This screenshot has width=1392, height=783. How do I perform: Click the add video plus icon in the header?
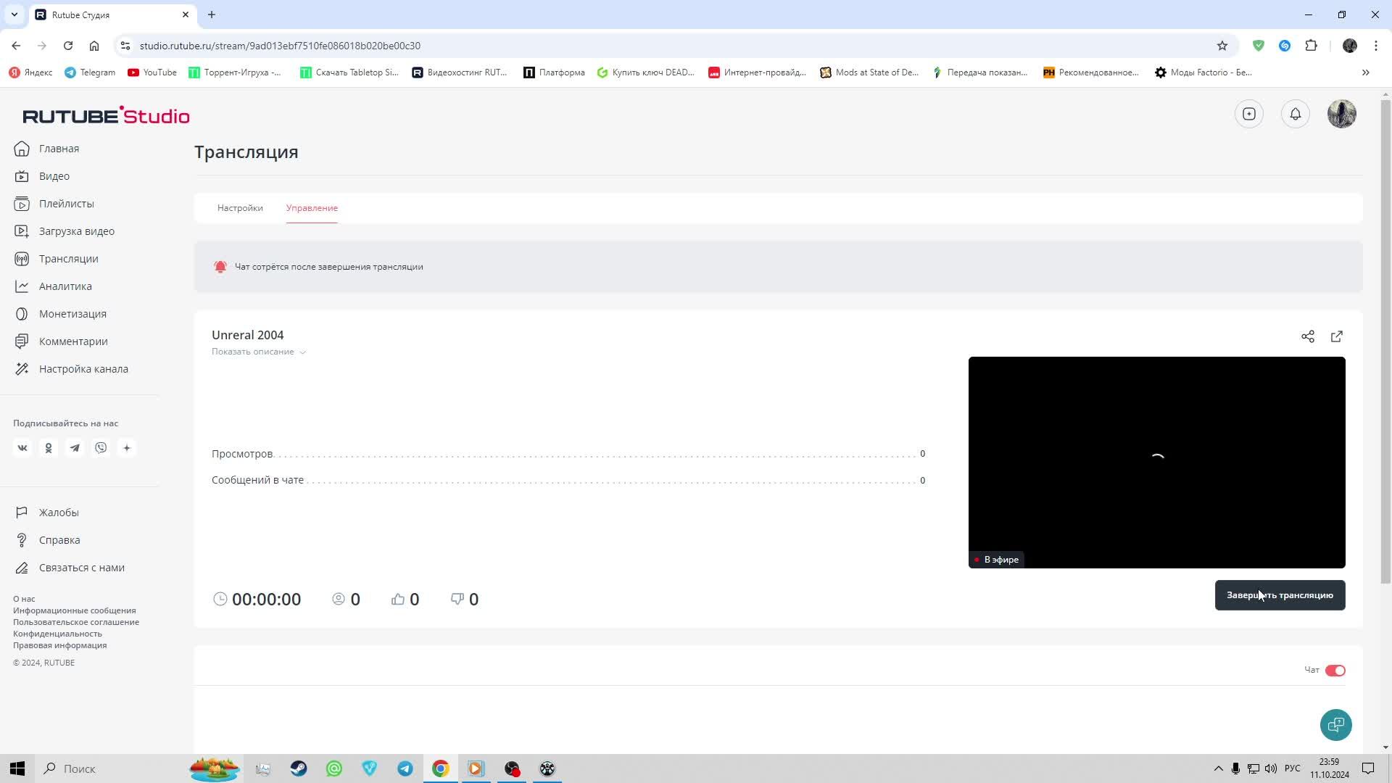[x=1248, y=114]
